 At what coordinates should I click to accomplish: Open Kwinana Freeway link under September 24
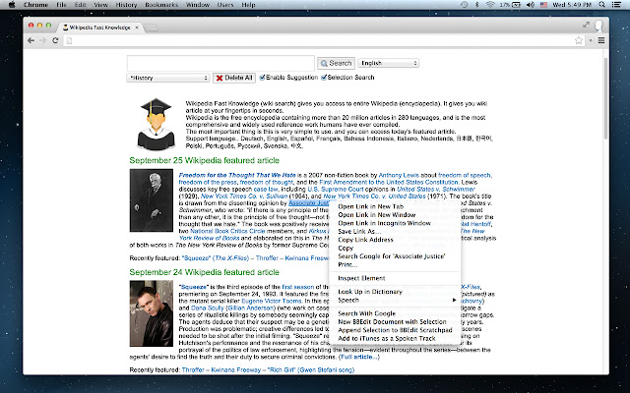[236, 370]
